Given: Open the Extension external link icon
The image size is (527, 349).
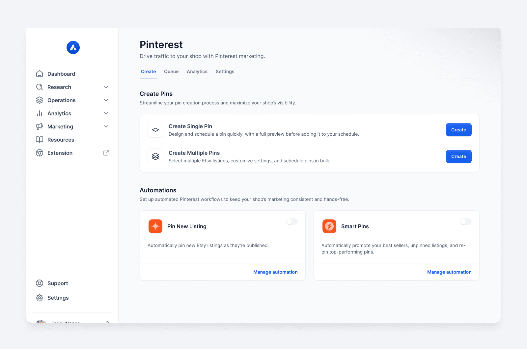Looking at the screenshot, I should (106, 153).
